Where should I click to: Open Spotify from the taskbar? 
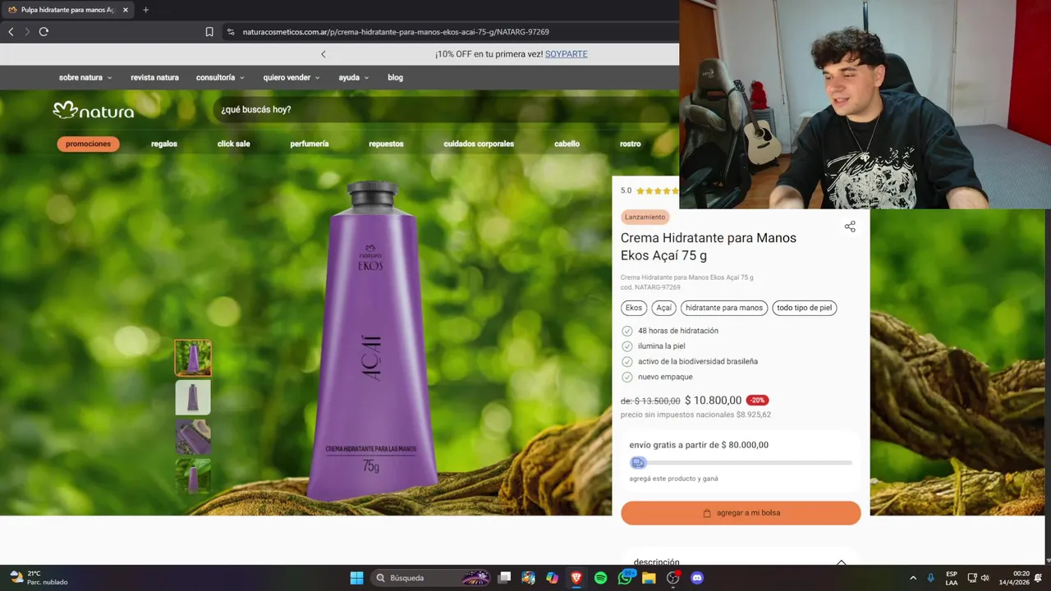click(600, 578)
